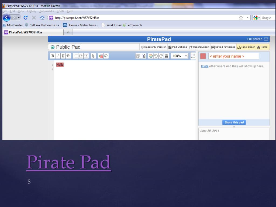This screenshot has width=276, height=207.
Task: Toggle bold formatting in the pad toolbar
Action: tap(53, 56)
